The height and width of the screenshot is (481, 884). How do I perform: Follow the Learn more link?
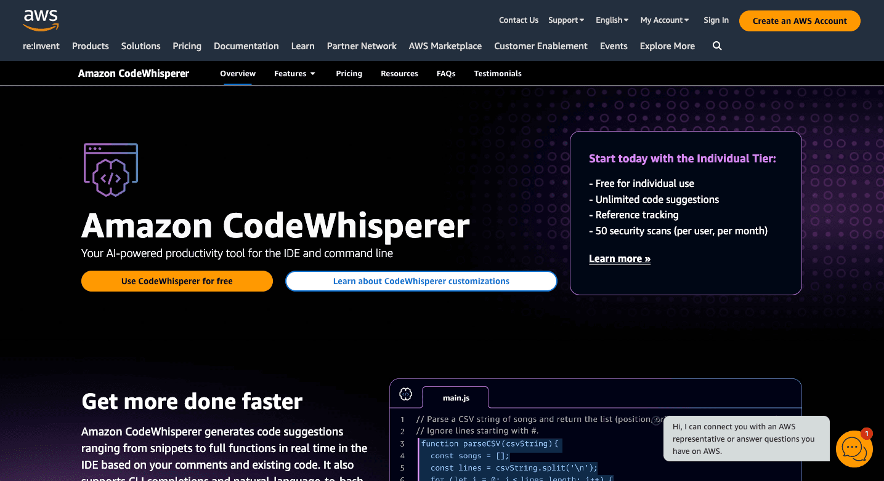point(620,259)
